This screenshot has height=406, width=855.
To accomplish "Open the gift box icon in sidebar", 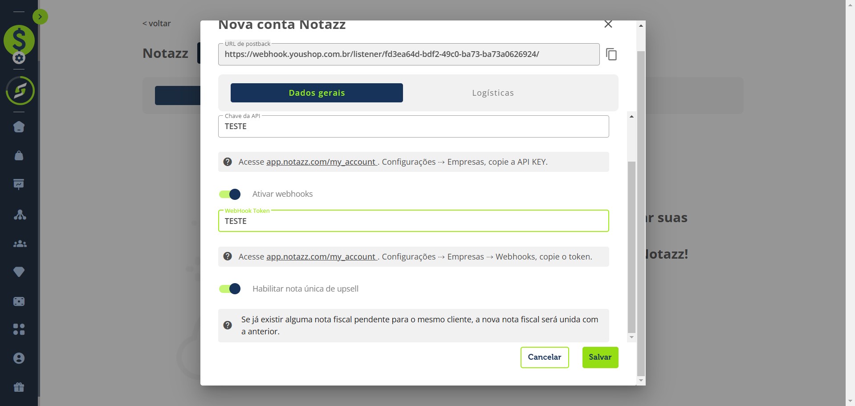I will pyautogui.click(x=19, y=387).
